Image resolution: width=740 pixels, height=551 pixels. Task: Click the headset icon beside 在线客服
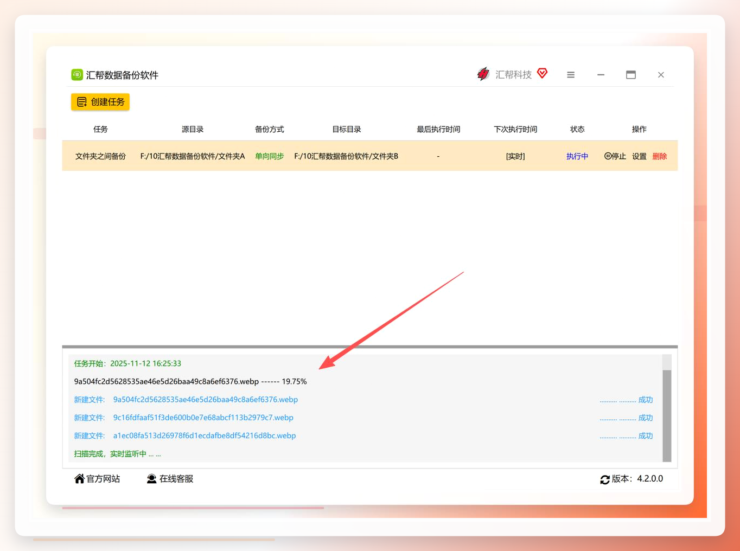click(x=152, y=479)
